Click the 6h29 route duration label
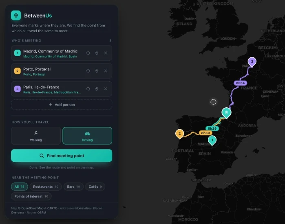The image size is (285, 224). pyautogui.click(x=212, y=128)
